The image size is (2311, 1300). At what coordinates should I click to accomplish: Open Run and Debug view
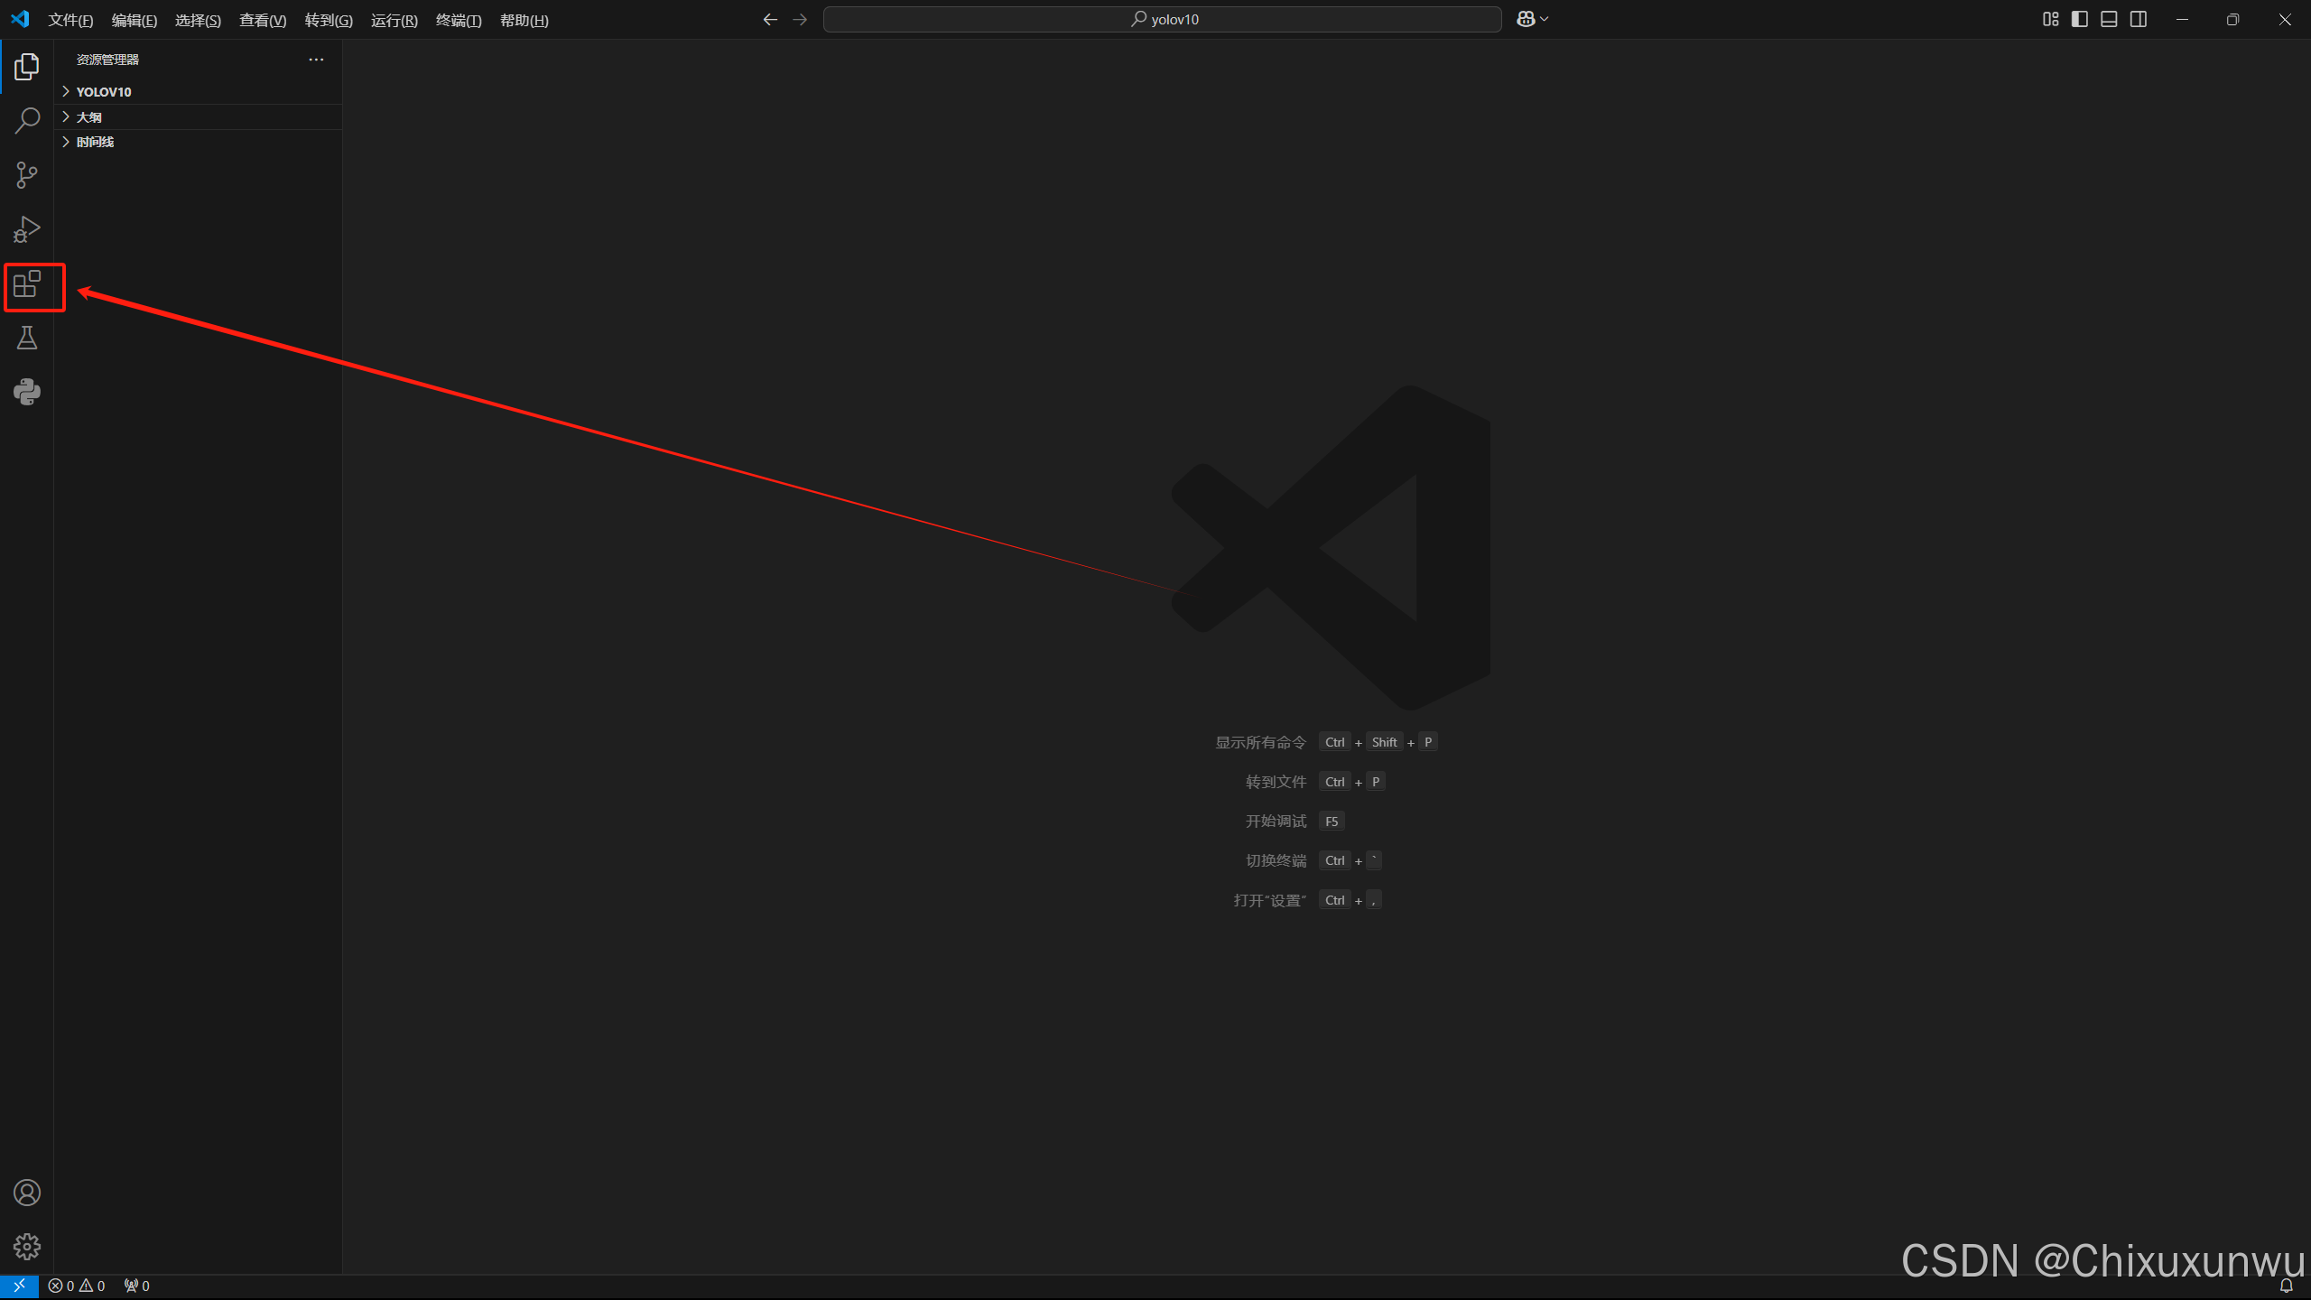[x=27, y=229]
